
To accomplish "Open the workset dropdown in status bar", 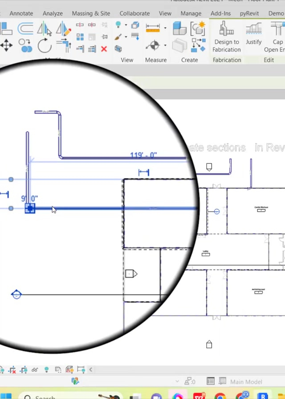I will (177, 382).
